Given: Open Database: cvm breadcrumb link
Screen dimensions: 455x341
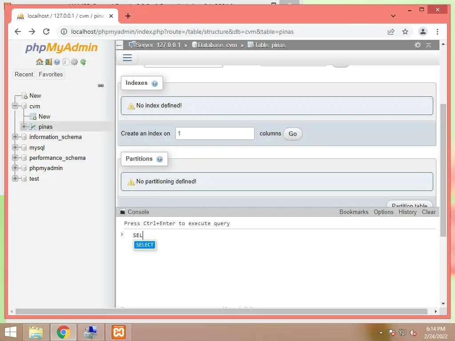Looking at the screenshot, I should click(217, 45).
